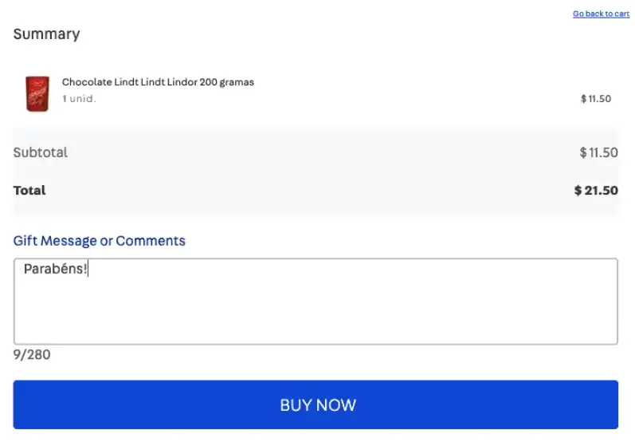Place cursor on the word Parabéns!
This screenshot has width=635, height=442.
tap(56, 269)
